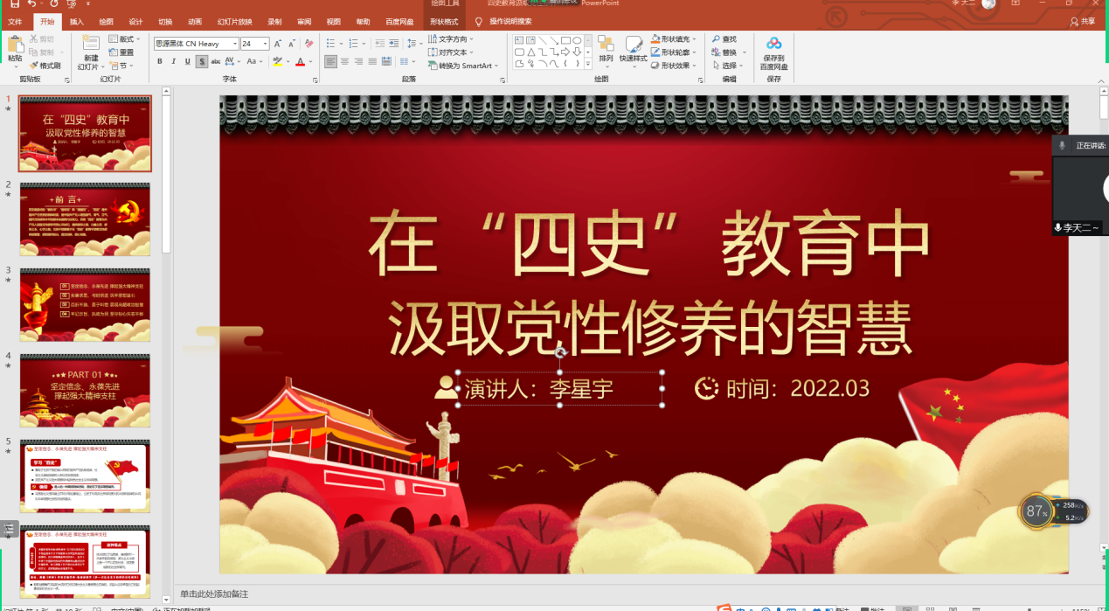
Task: Decrease the font size
Action: [x=292, y=44]
